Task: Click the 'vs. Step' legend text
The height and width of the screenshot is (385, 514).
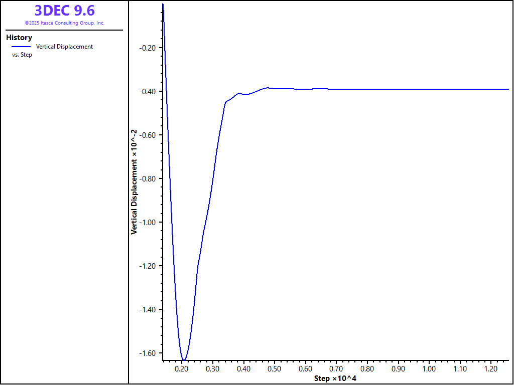Action: coord(22,55)
